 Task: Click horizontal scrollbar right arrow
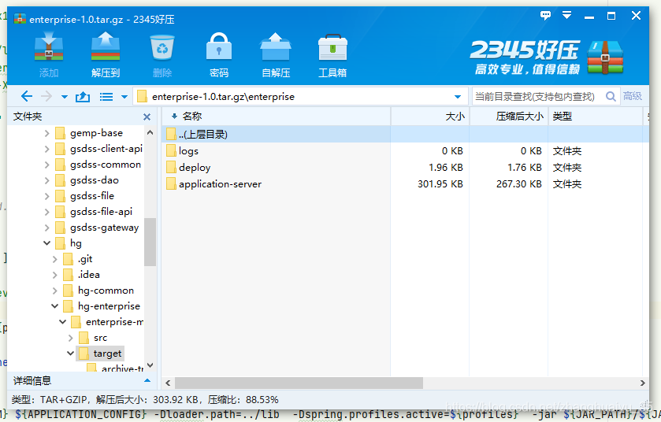coord(642,383)
